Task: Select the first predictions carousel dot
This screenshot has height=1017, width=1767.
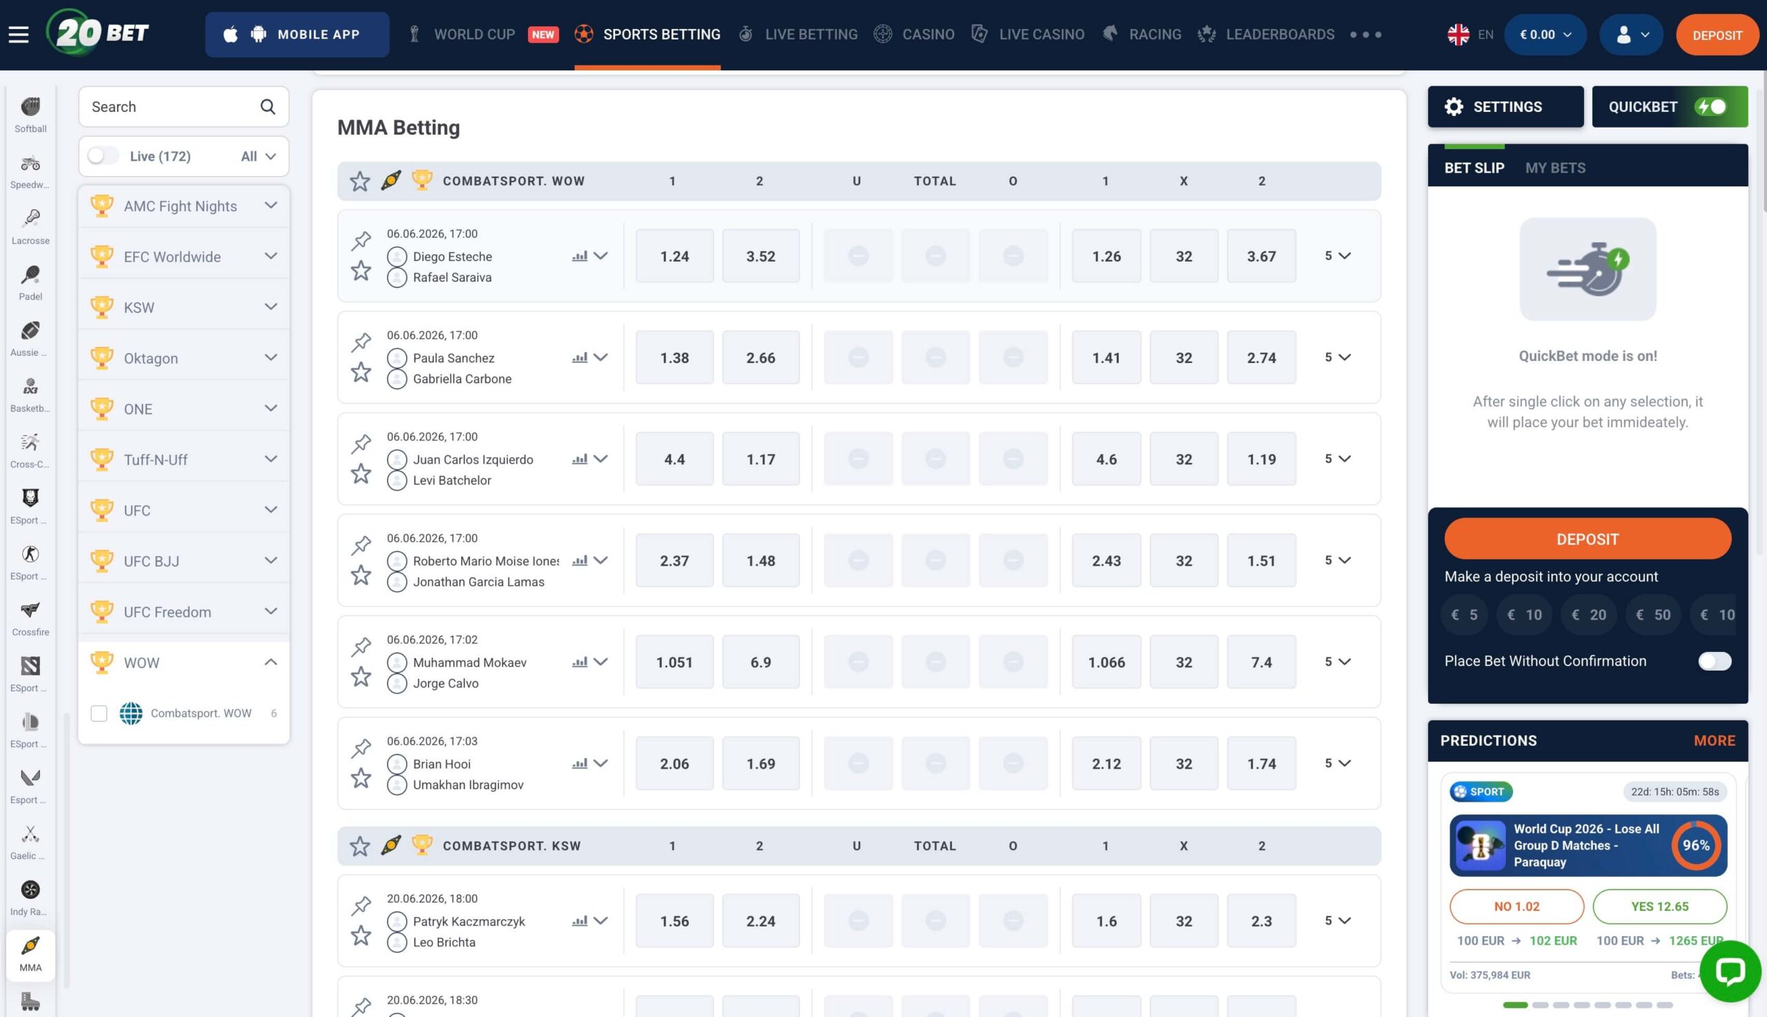Action: 1515,1005
